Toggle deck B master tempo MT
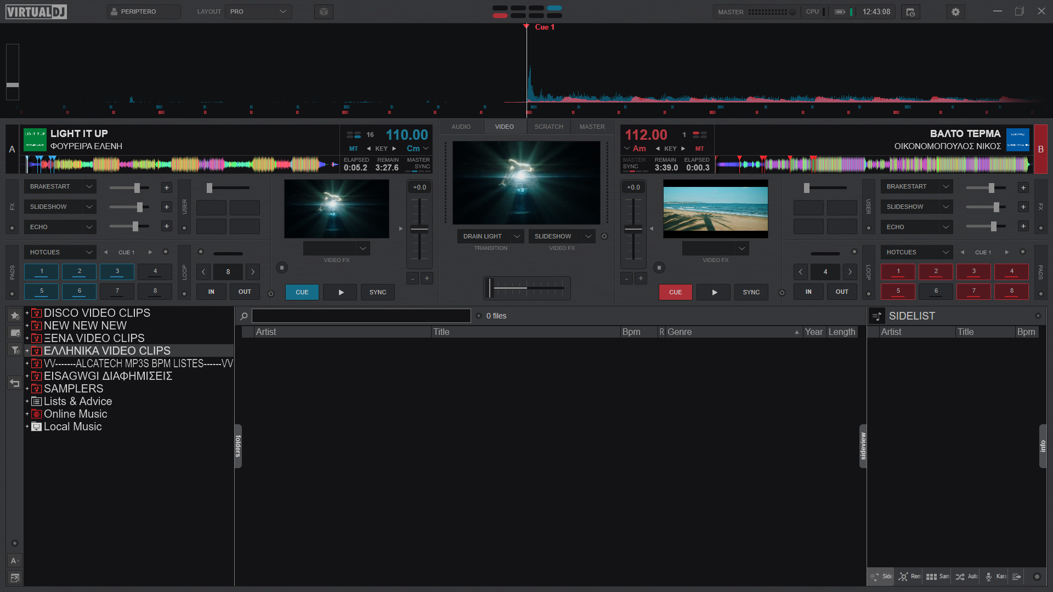1053x592 pixels. [x=700, y=149]
